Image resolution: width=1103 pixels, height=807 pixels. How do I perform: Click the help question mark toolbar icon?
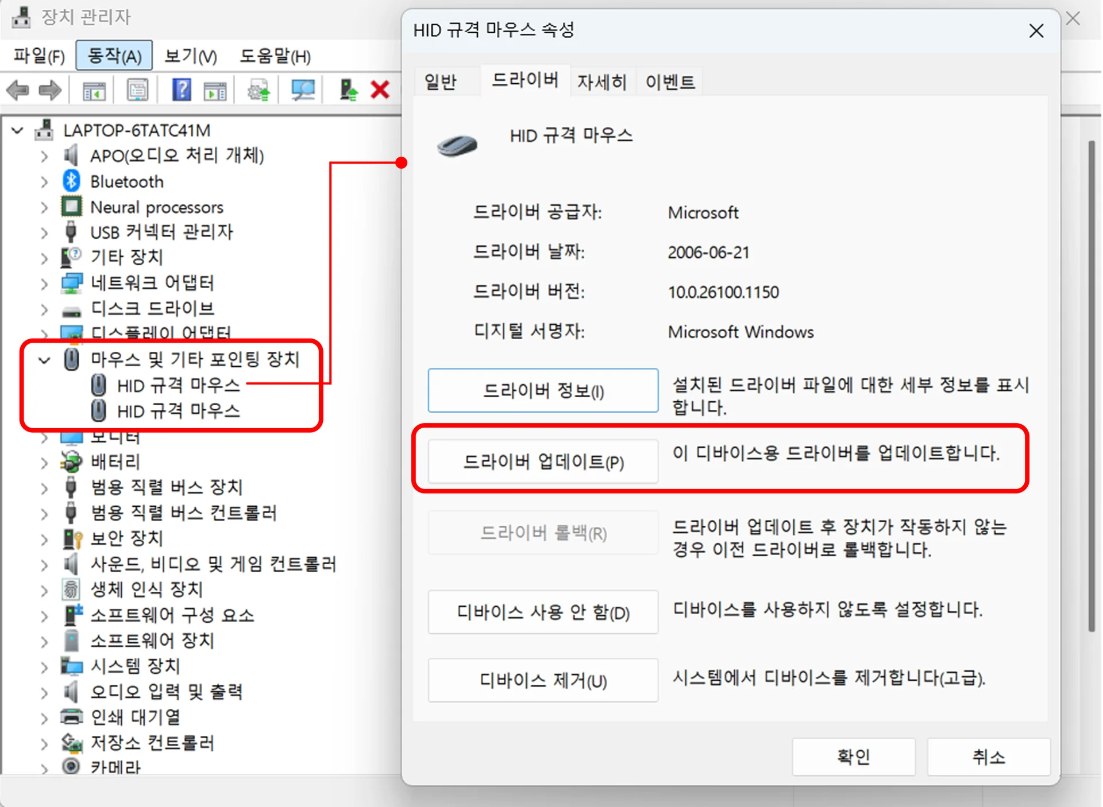coord(182,90)
